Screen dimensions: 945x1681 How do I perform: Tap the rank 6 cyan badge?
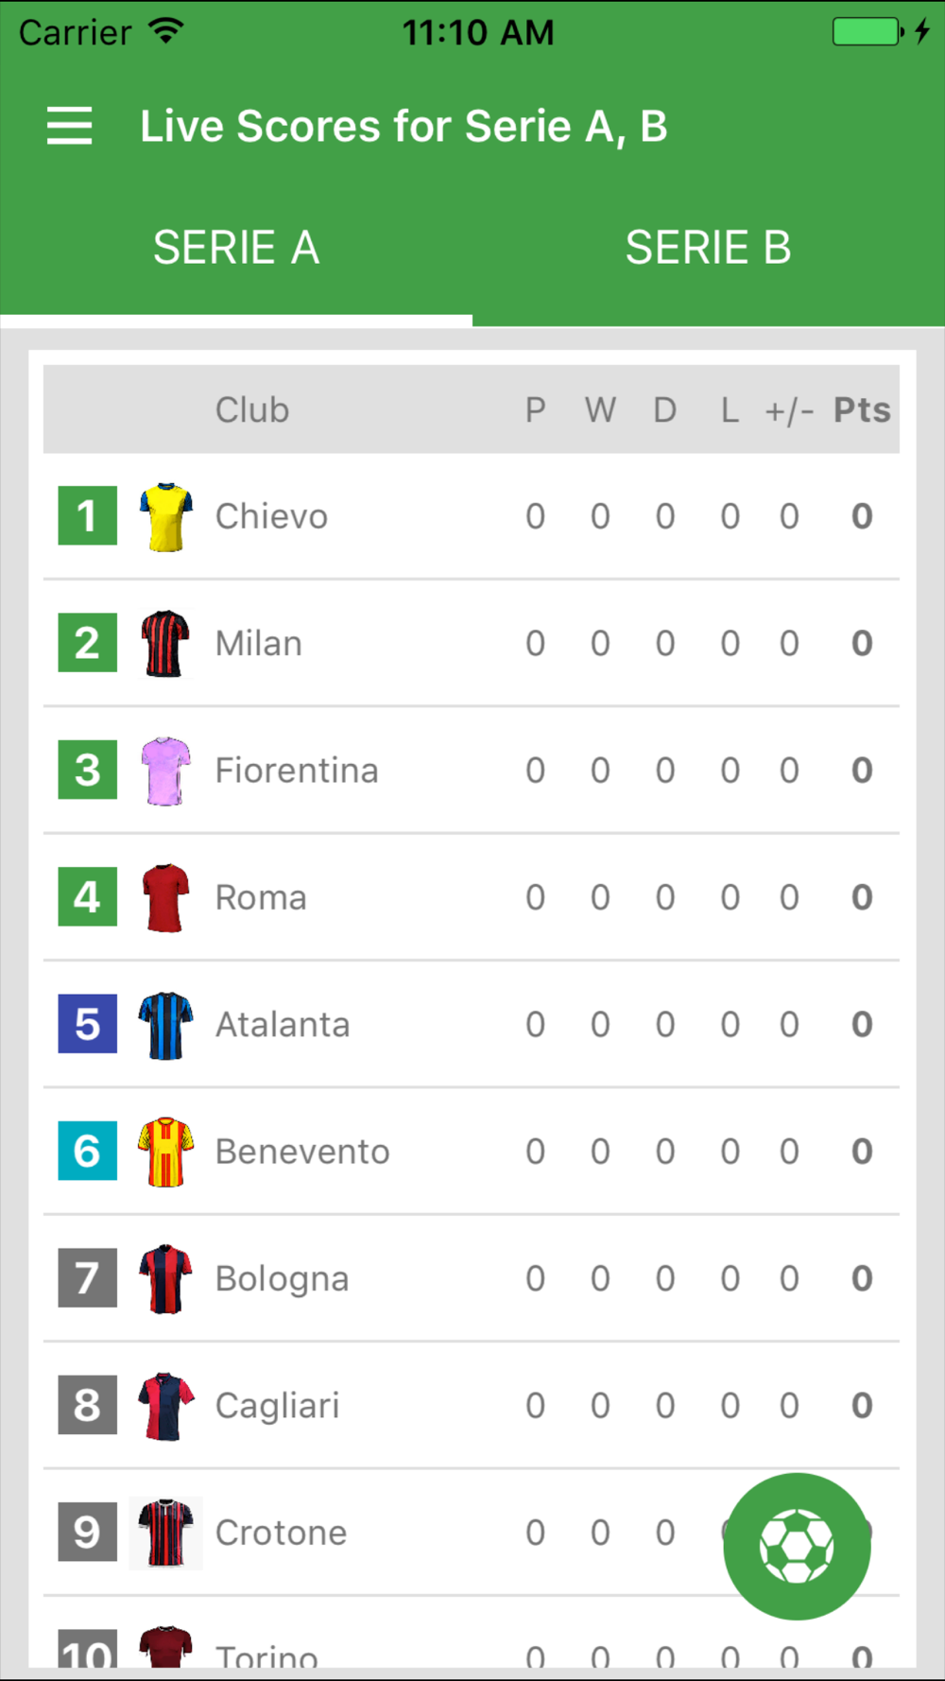[x=88, y=1151]
